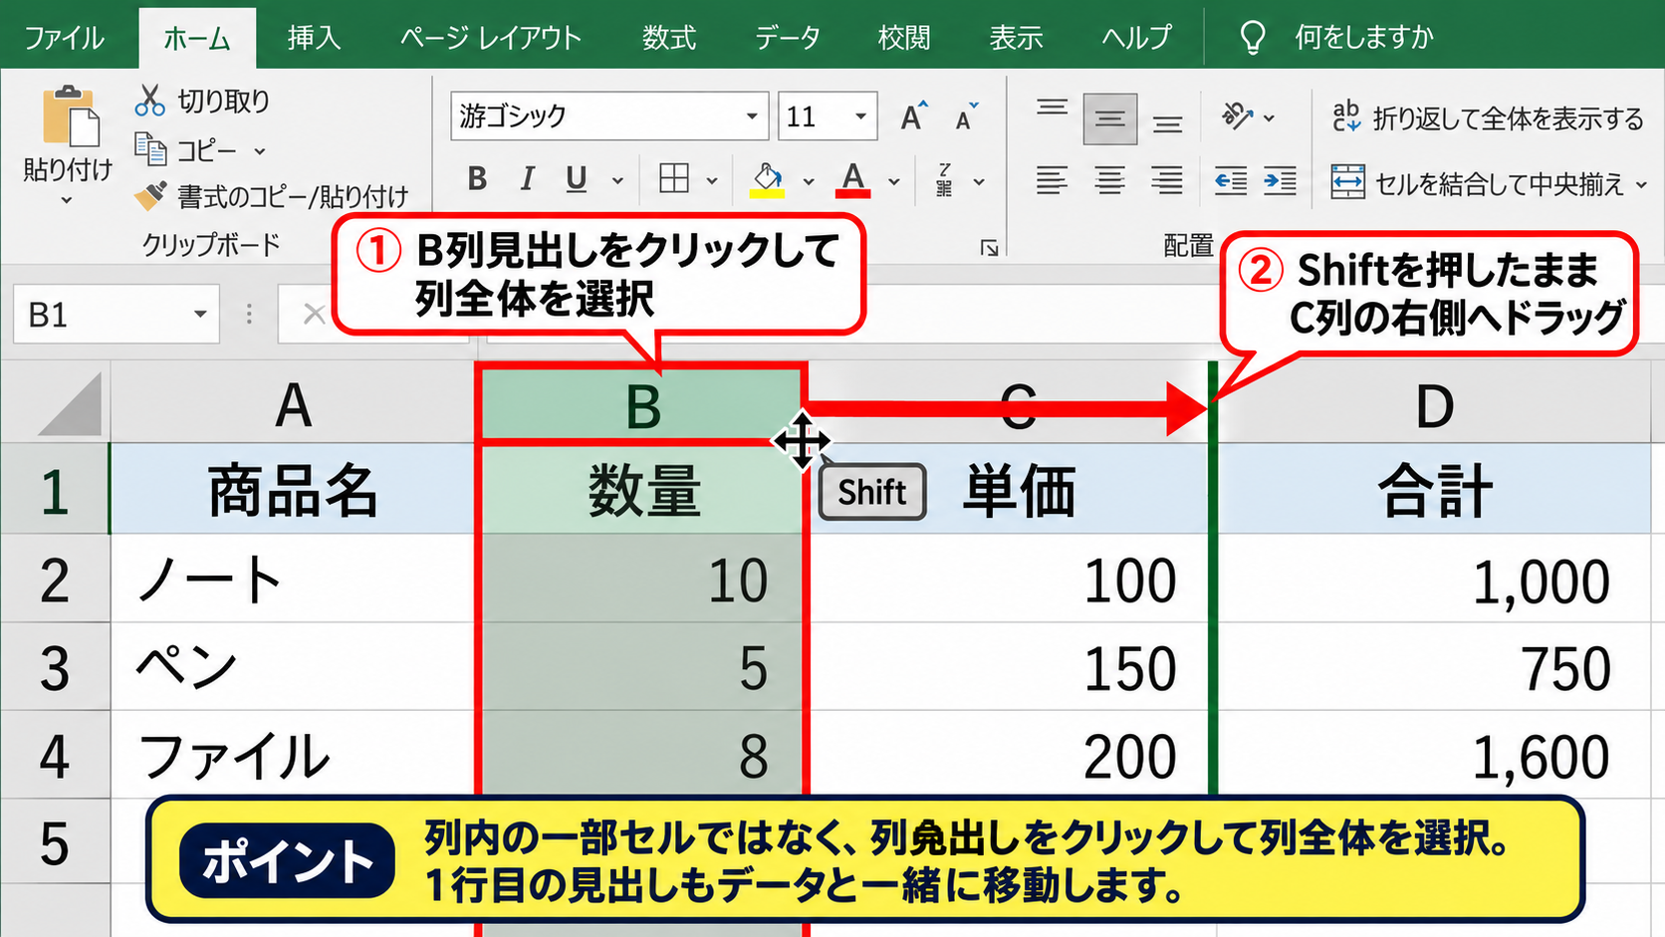The width and height of the screenshot is (1665, 937).
Task: Click the Borders grid icon
Action: (674, 179)
